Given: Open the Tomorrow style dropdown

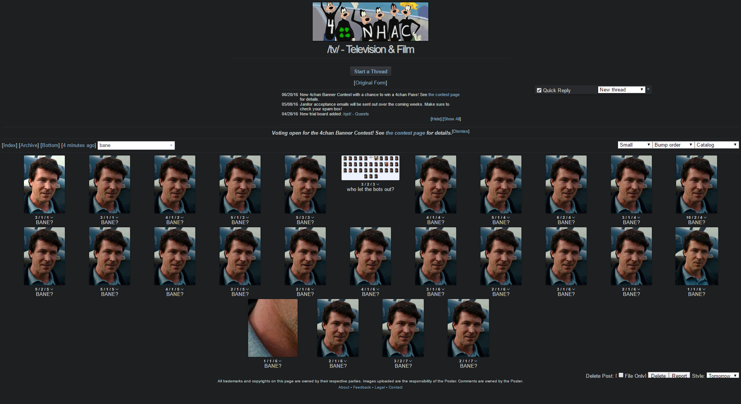Looking at the screenshot, I should (x=723, y=375).
